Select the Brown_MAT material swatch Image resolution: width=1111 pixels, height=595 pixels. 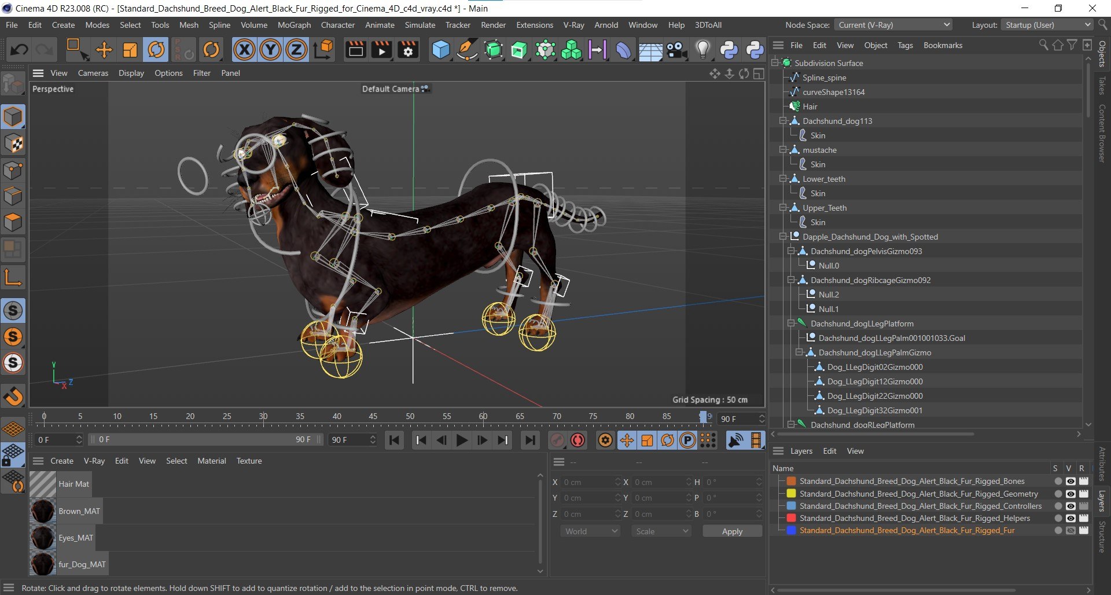coord(42,511)
